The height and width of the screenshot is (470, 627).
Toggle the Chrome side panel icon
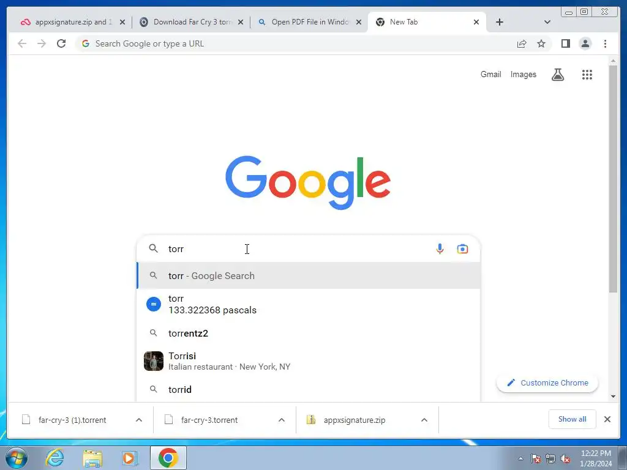tap(565, 43)
